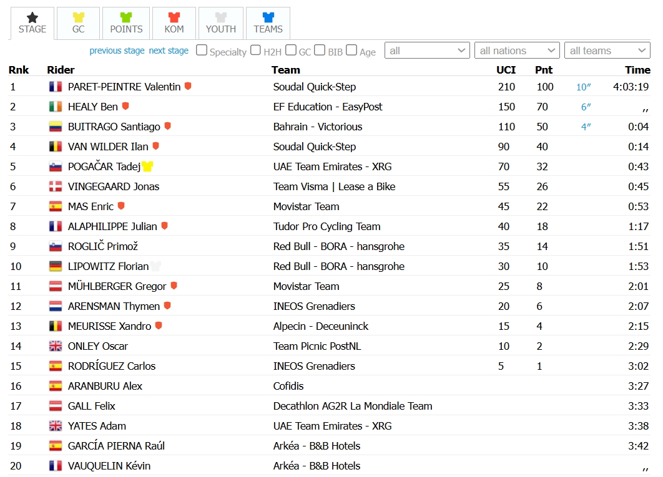Follow the 'previous stage' link
663x477 pixels.
[117, 51]
